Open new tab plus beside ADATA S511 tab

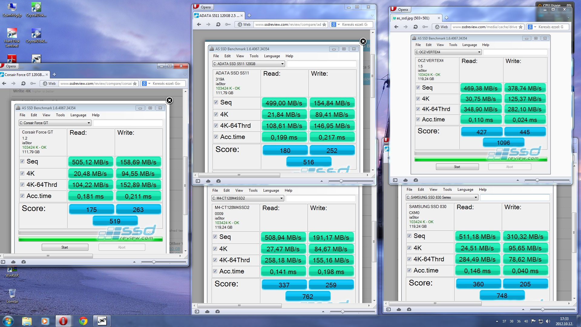(x=249, y=15)
